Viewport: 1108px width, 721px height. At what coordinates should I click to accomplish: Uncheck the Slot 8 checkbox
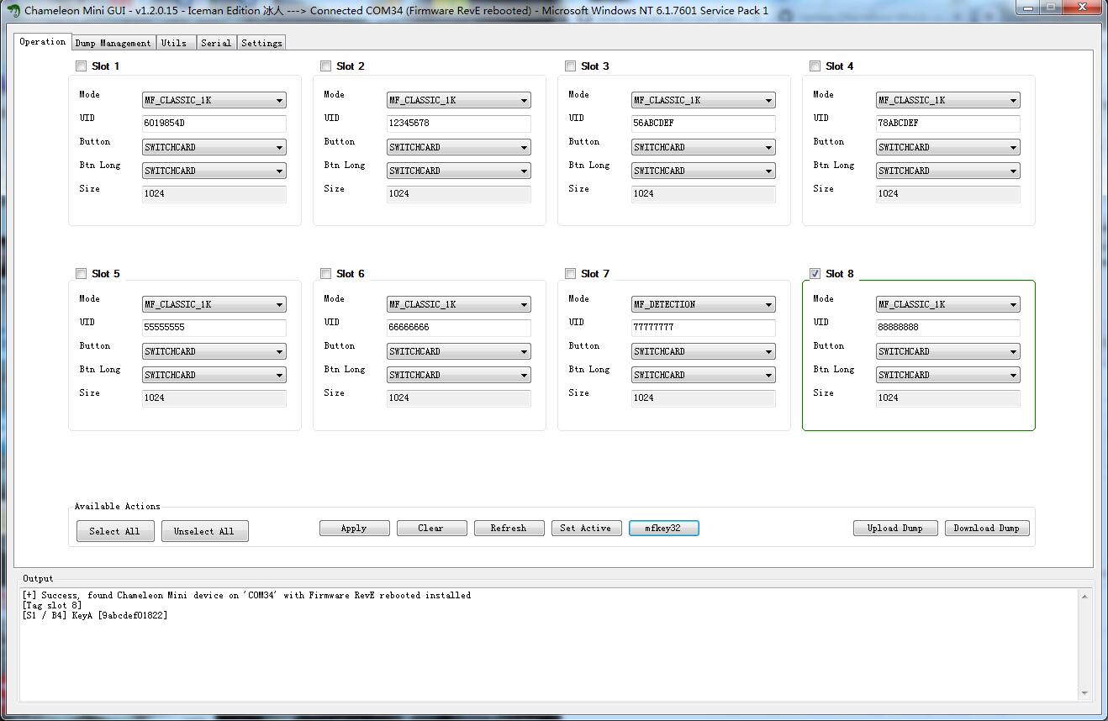point(815,273)
